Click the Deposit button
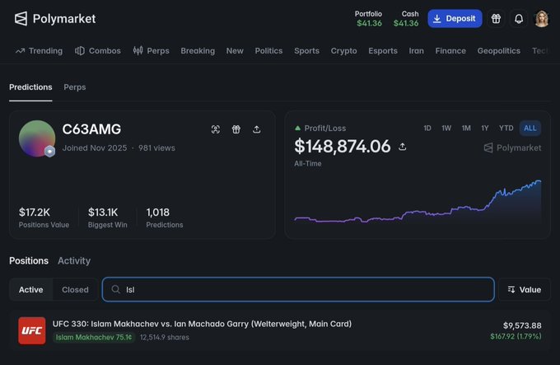Screen dimensions: 560x365 (x=455, y=19)
